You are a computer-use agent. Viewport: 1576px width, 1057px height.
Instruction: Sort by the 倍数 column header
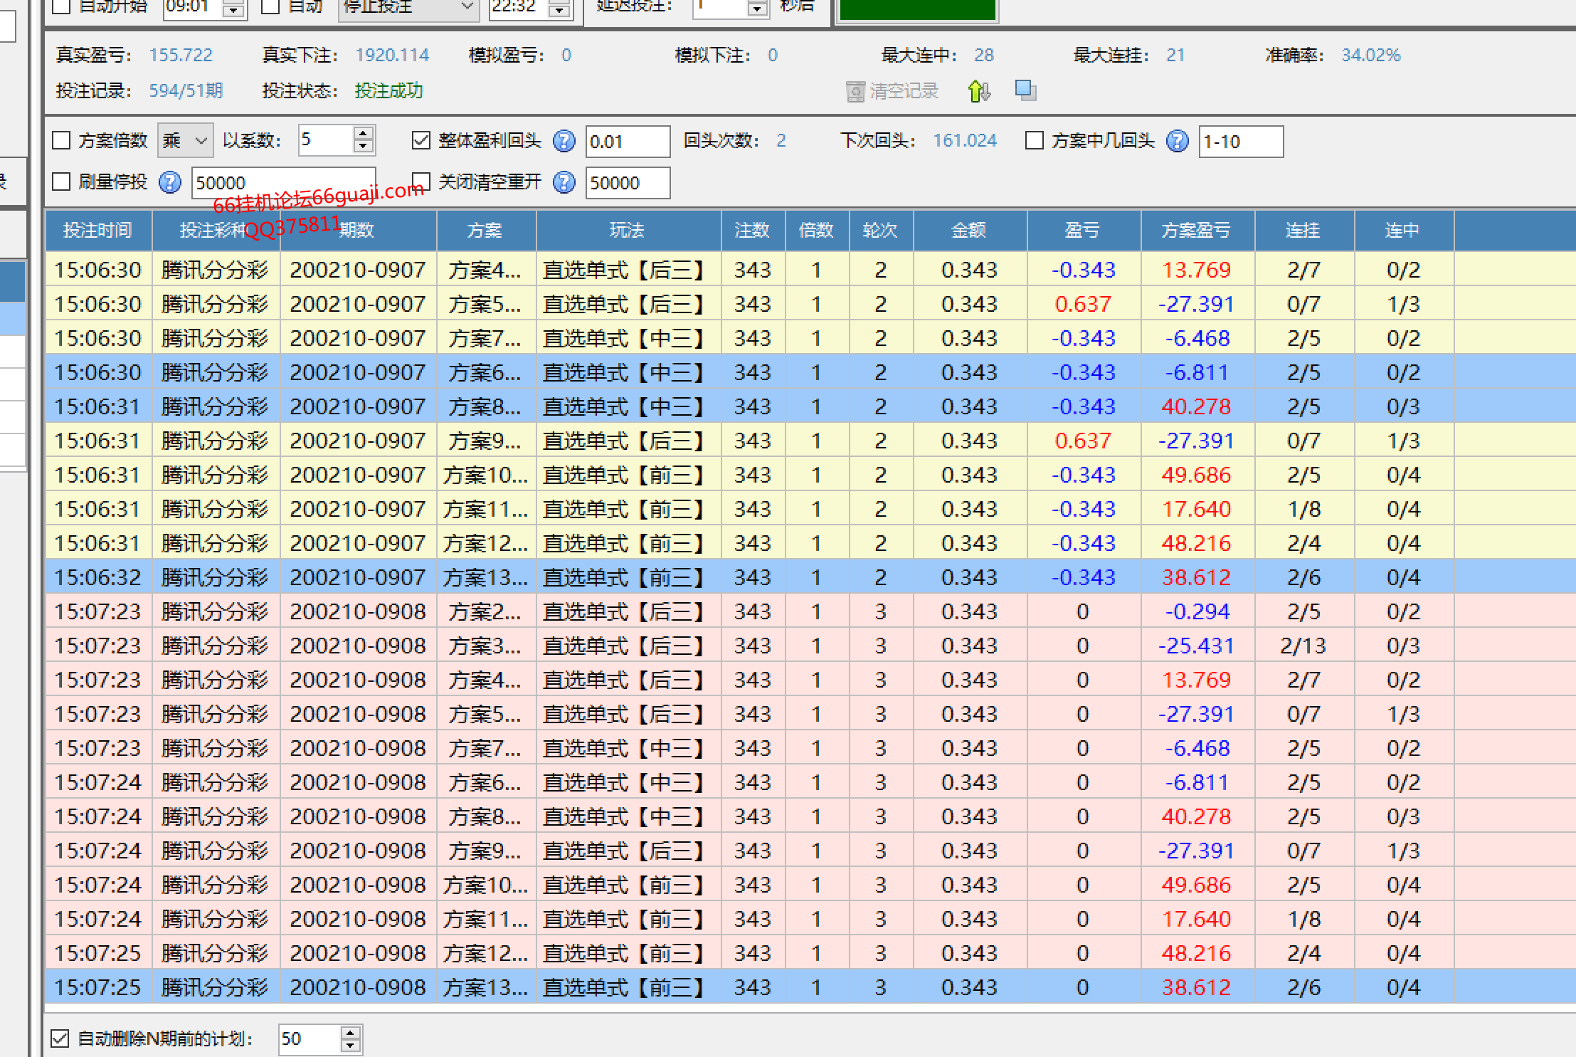(817, 231)
